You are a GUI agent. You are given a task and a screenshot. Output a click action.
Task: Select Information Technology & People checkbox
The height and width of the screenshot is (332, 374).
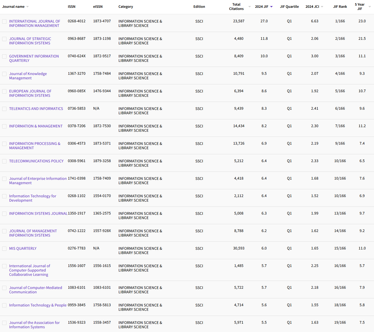click(x=4, y=305)
